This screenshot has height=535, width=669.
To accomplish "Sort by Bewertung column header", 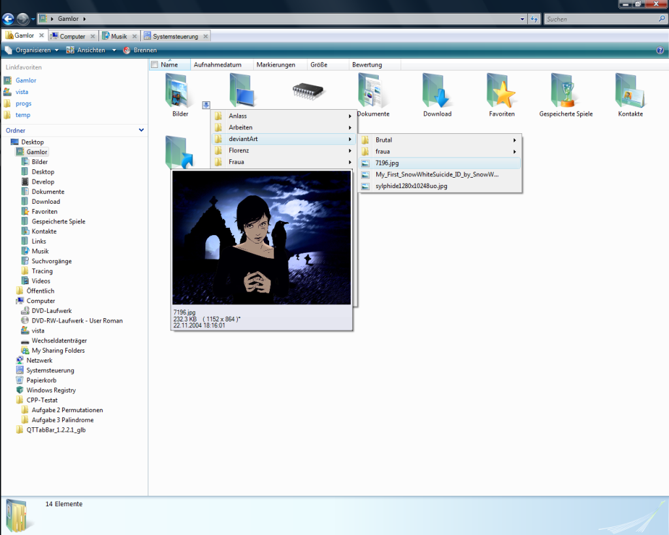I will 374,65.
